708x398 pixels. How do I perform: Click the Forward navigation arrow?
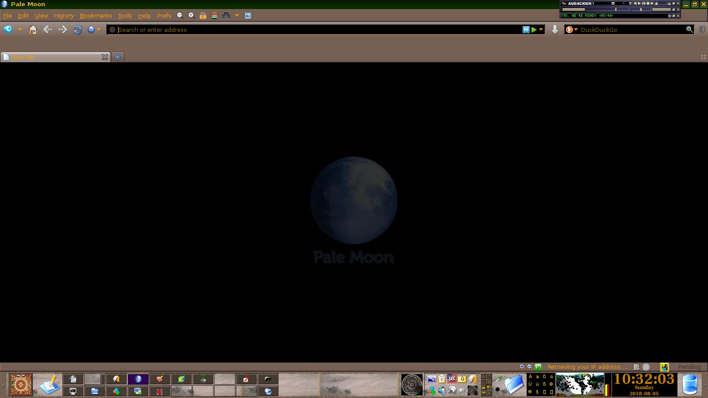tap(63, 30)
